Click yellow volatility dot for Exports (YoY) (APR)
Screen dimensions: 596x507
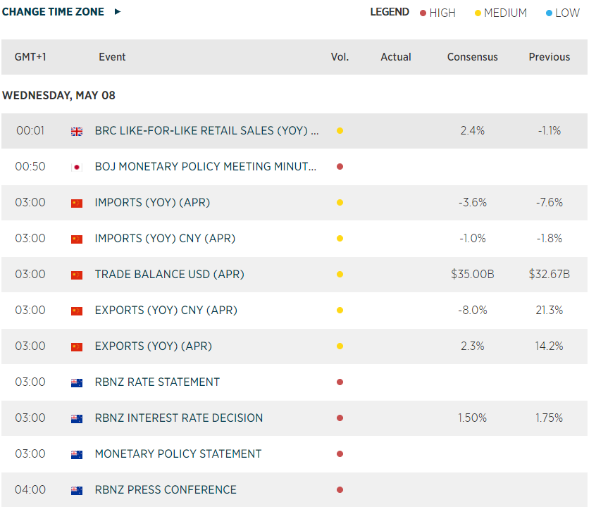[340, 346]
